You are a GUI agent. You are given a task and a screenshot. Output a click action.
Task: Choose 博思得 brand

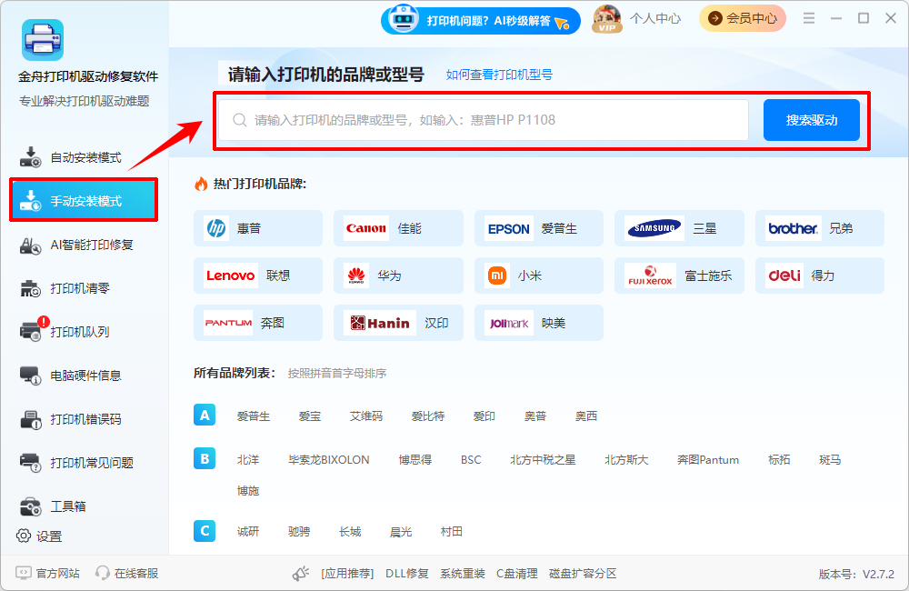pos(415,459)
